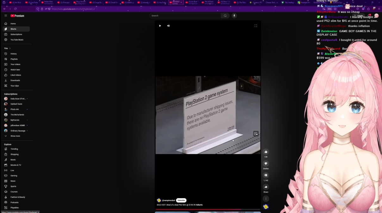Click the browser URL address bar

coord(177,9)
